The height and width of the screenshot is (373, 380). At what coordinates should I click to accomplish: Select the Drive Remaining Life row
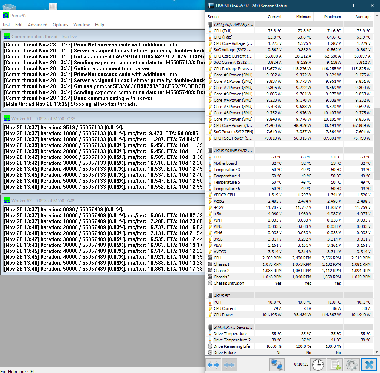(290, 346)
